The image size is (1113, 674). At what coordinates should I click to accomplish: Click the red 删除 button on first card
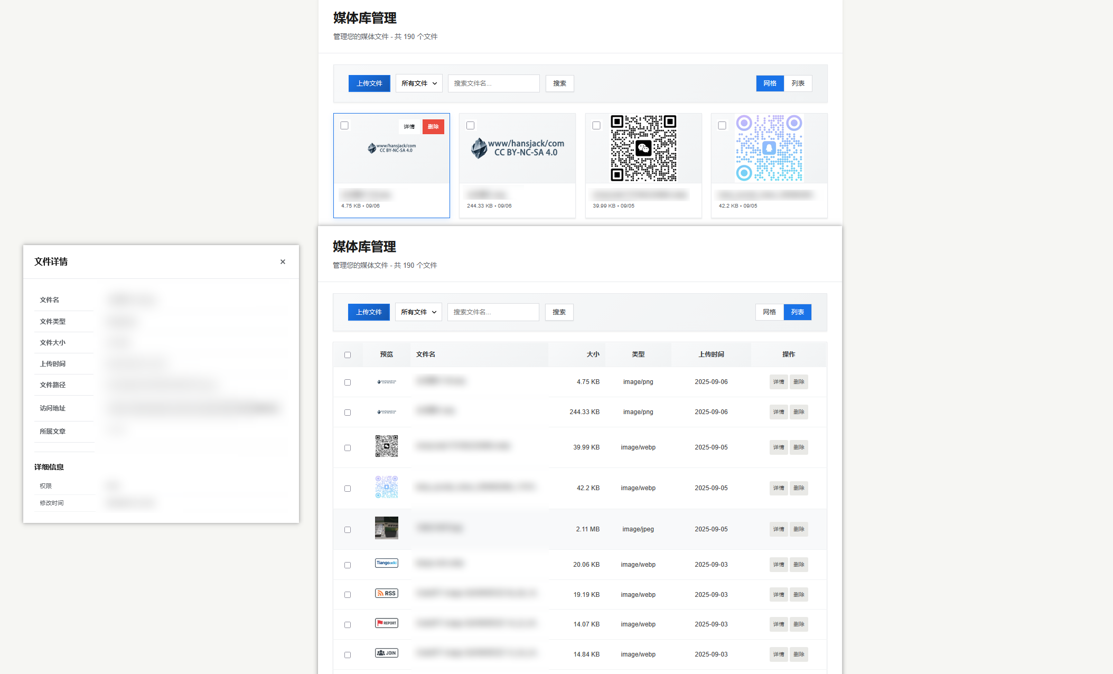pyautogui.click(x=433, y=127)
